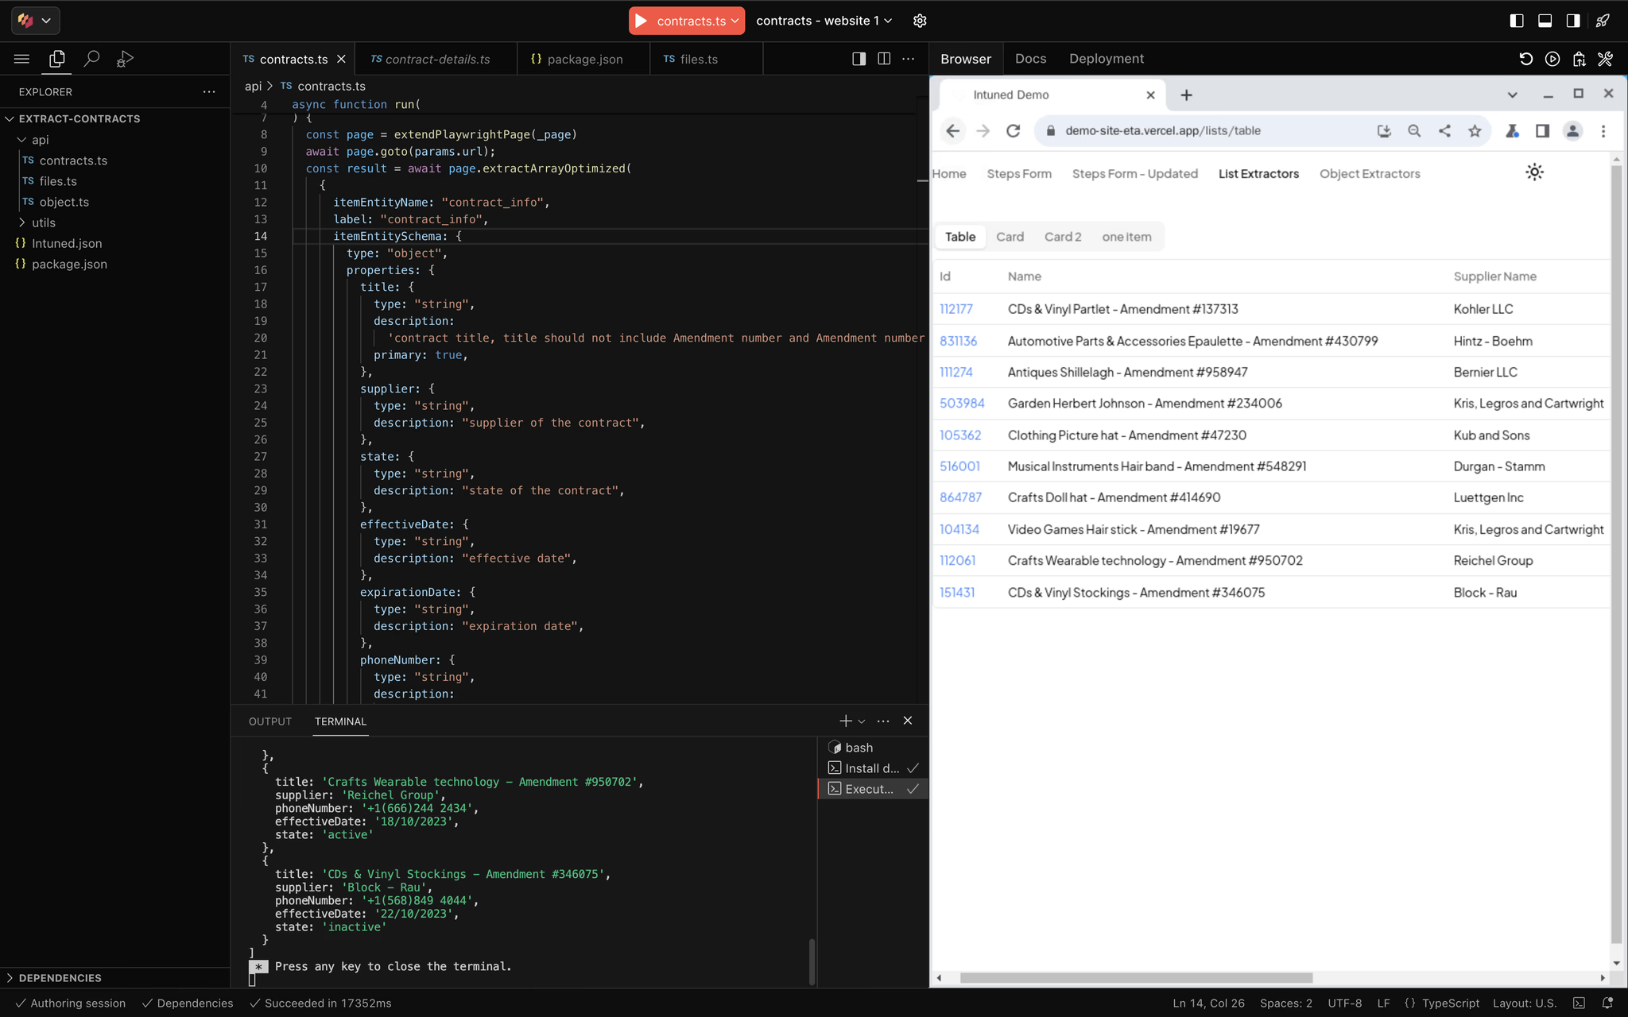Toggle the left sidebar layout icon

[1517, 21]
